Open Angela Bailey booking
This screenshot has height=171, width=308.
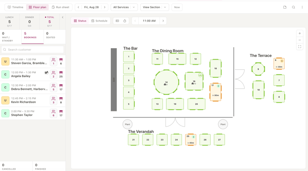33,74
